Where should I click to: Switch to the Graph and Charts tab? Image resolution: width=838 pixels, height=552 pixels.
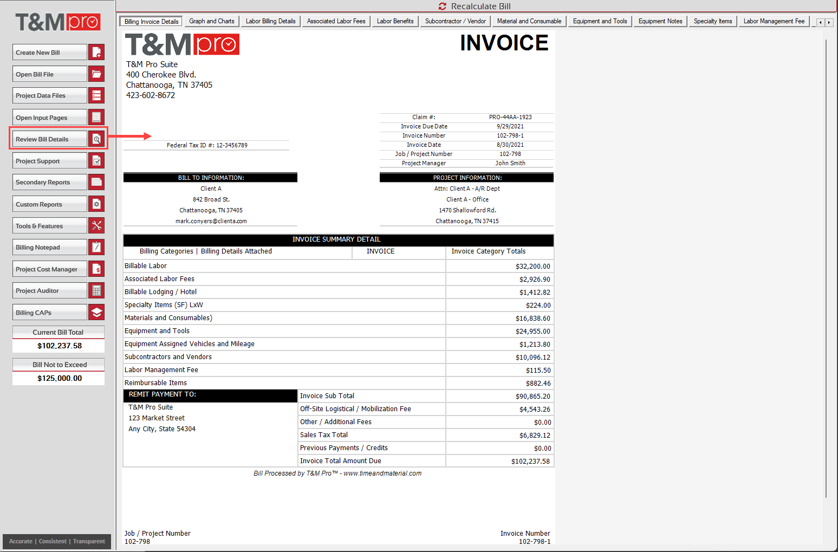click(212, 21)
